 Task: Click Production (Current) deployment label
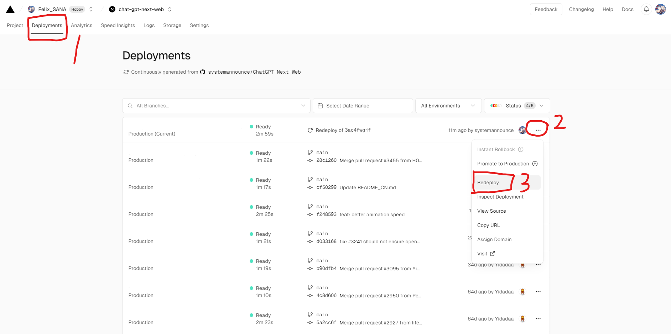click(152, 134)
